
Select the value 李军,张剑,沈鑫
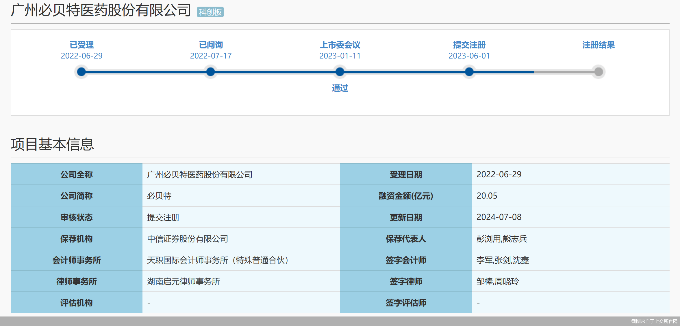503,260
